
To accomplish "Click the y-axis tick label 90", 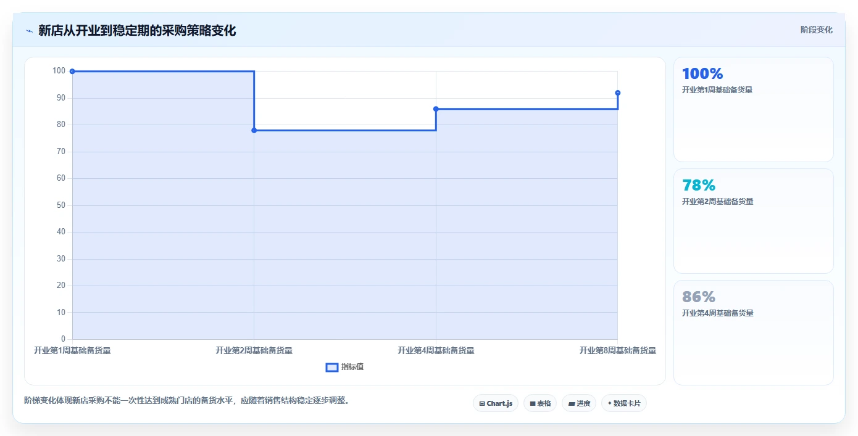I will click(60, 98).
